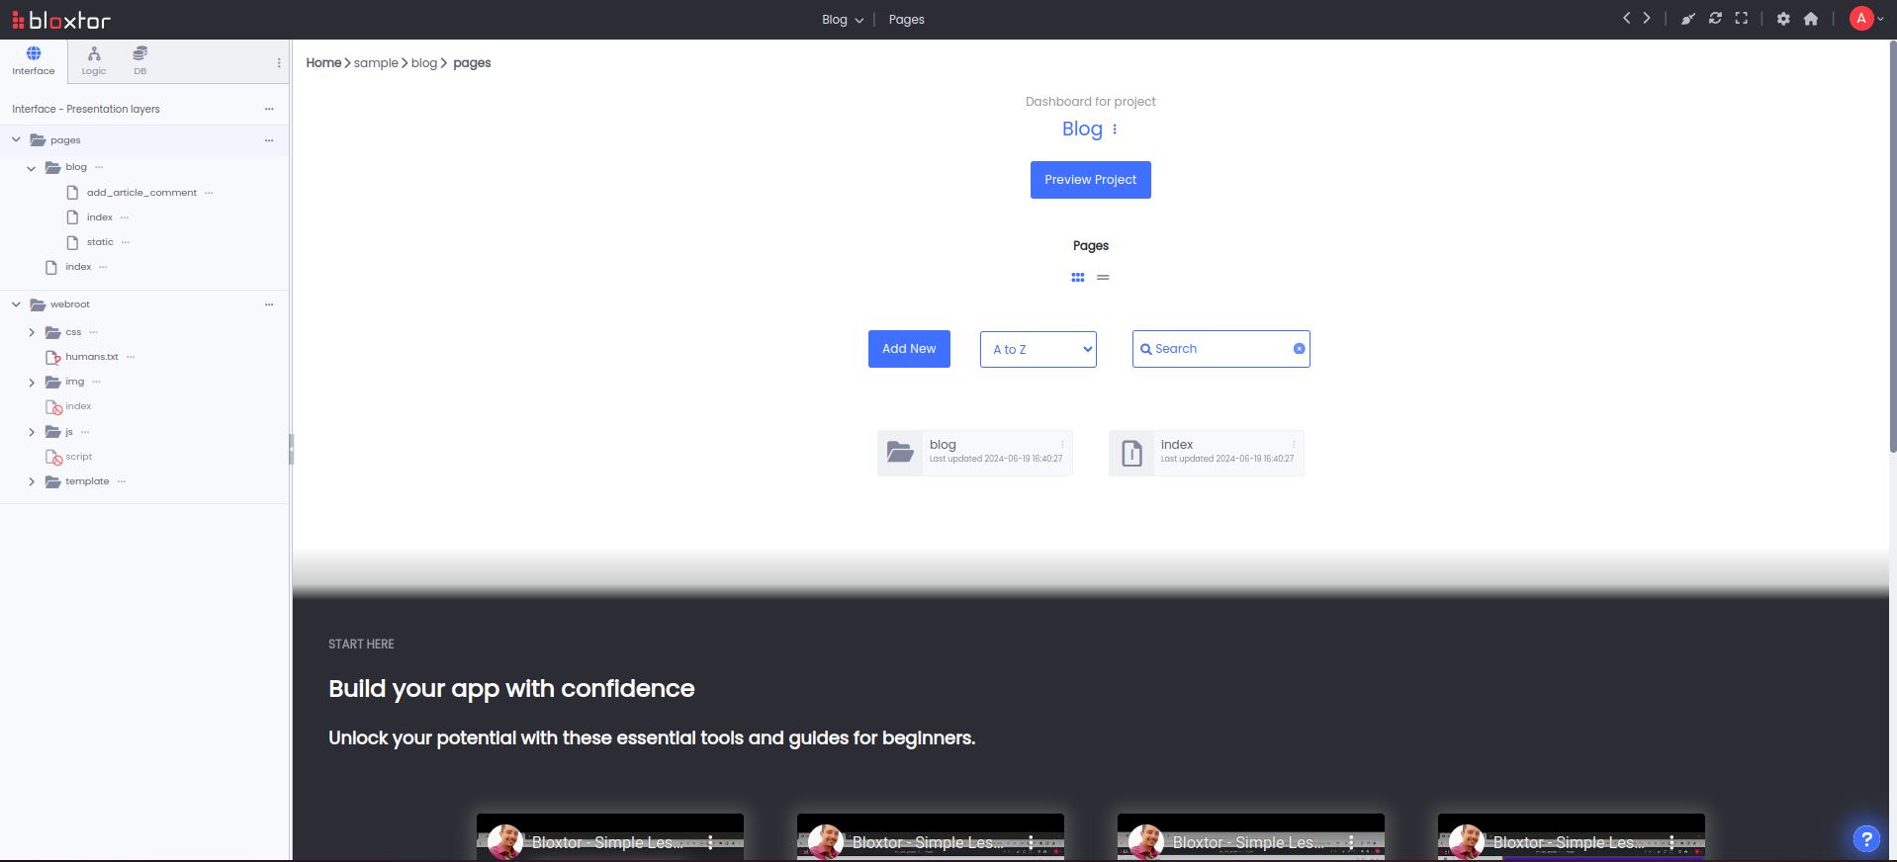Open the index page card
Viewport: 1897px width, 862px height.
(x=1206, y=453)
